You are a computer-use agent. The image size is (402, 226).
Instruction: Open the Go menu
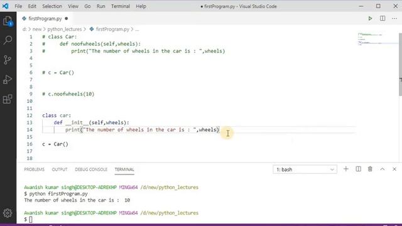(x=87, y=6)
